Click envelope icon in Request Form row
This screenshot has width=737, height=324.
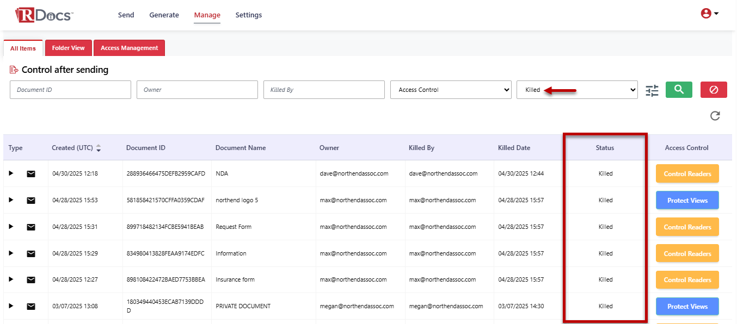coord(31,227)
